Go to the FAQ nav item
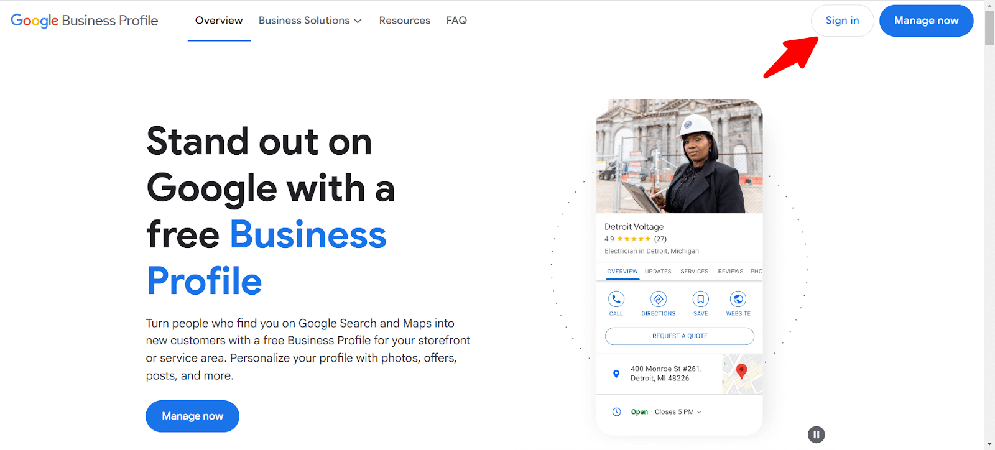The height and width of the screenshot is (450, 995). 456,21
